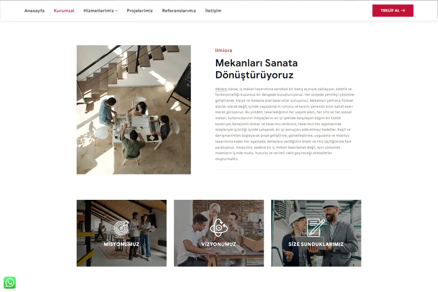Click the Teklif Al button

click(393, 11)
